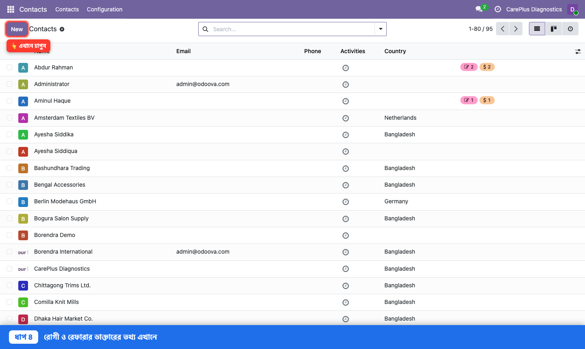Go to next page of contacts

(516, 29)
